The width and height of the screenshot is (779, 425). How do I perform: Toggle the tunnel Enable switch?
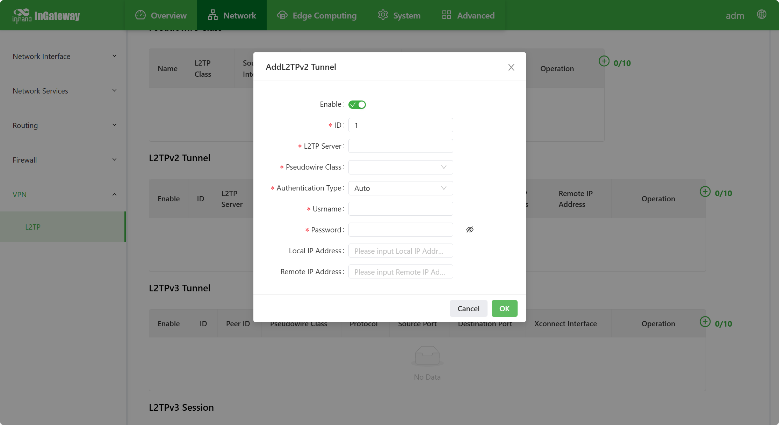pos(357,105)
